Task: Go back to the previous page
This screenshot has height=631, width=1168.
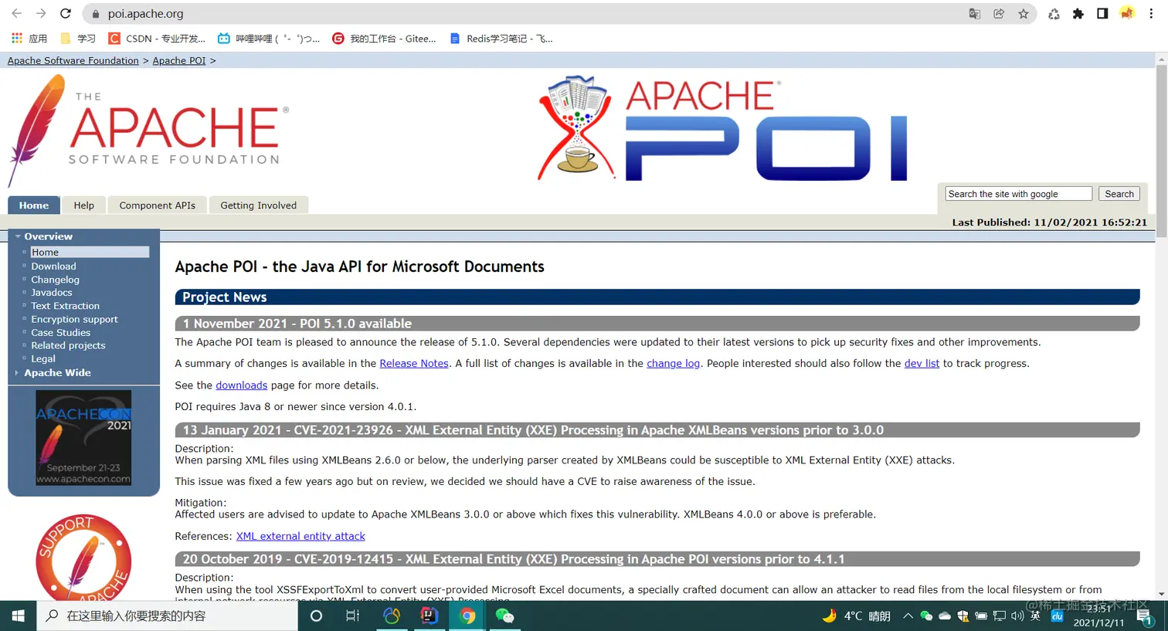Action: pyautogui.click(x=16, y=14)
